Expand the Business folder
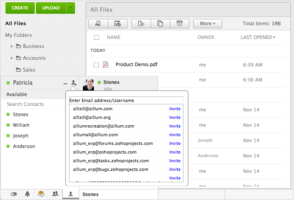This screenshot has height=200, width=294. (x=12, y=46)
